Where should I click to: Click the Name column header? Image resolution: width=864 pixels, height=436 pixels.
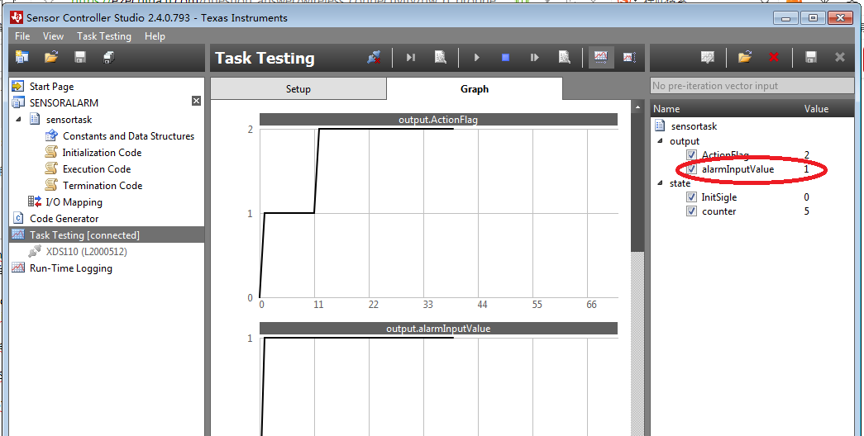666,109
